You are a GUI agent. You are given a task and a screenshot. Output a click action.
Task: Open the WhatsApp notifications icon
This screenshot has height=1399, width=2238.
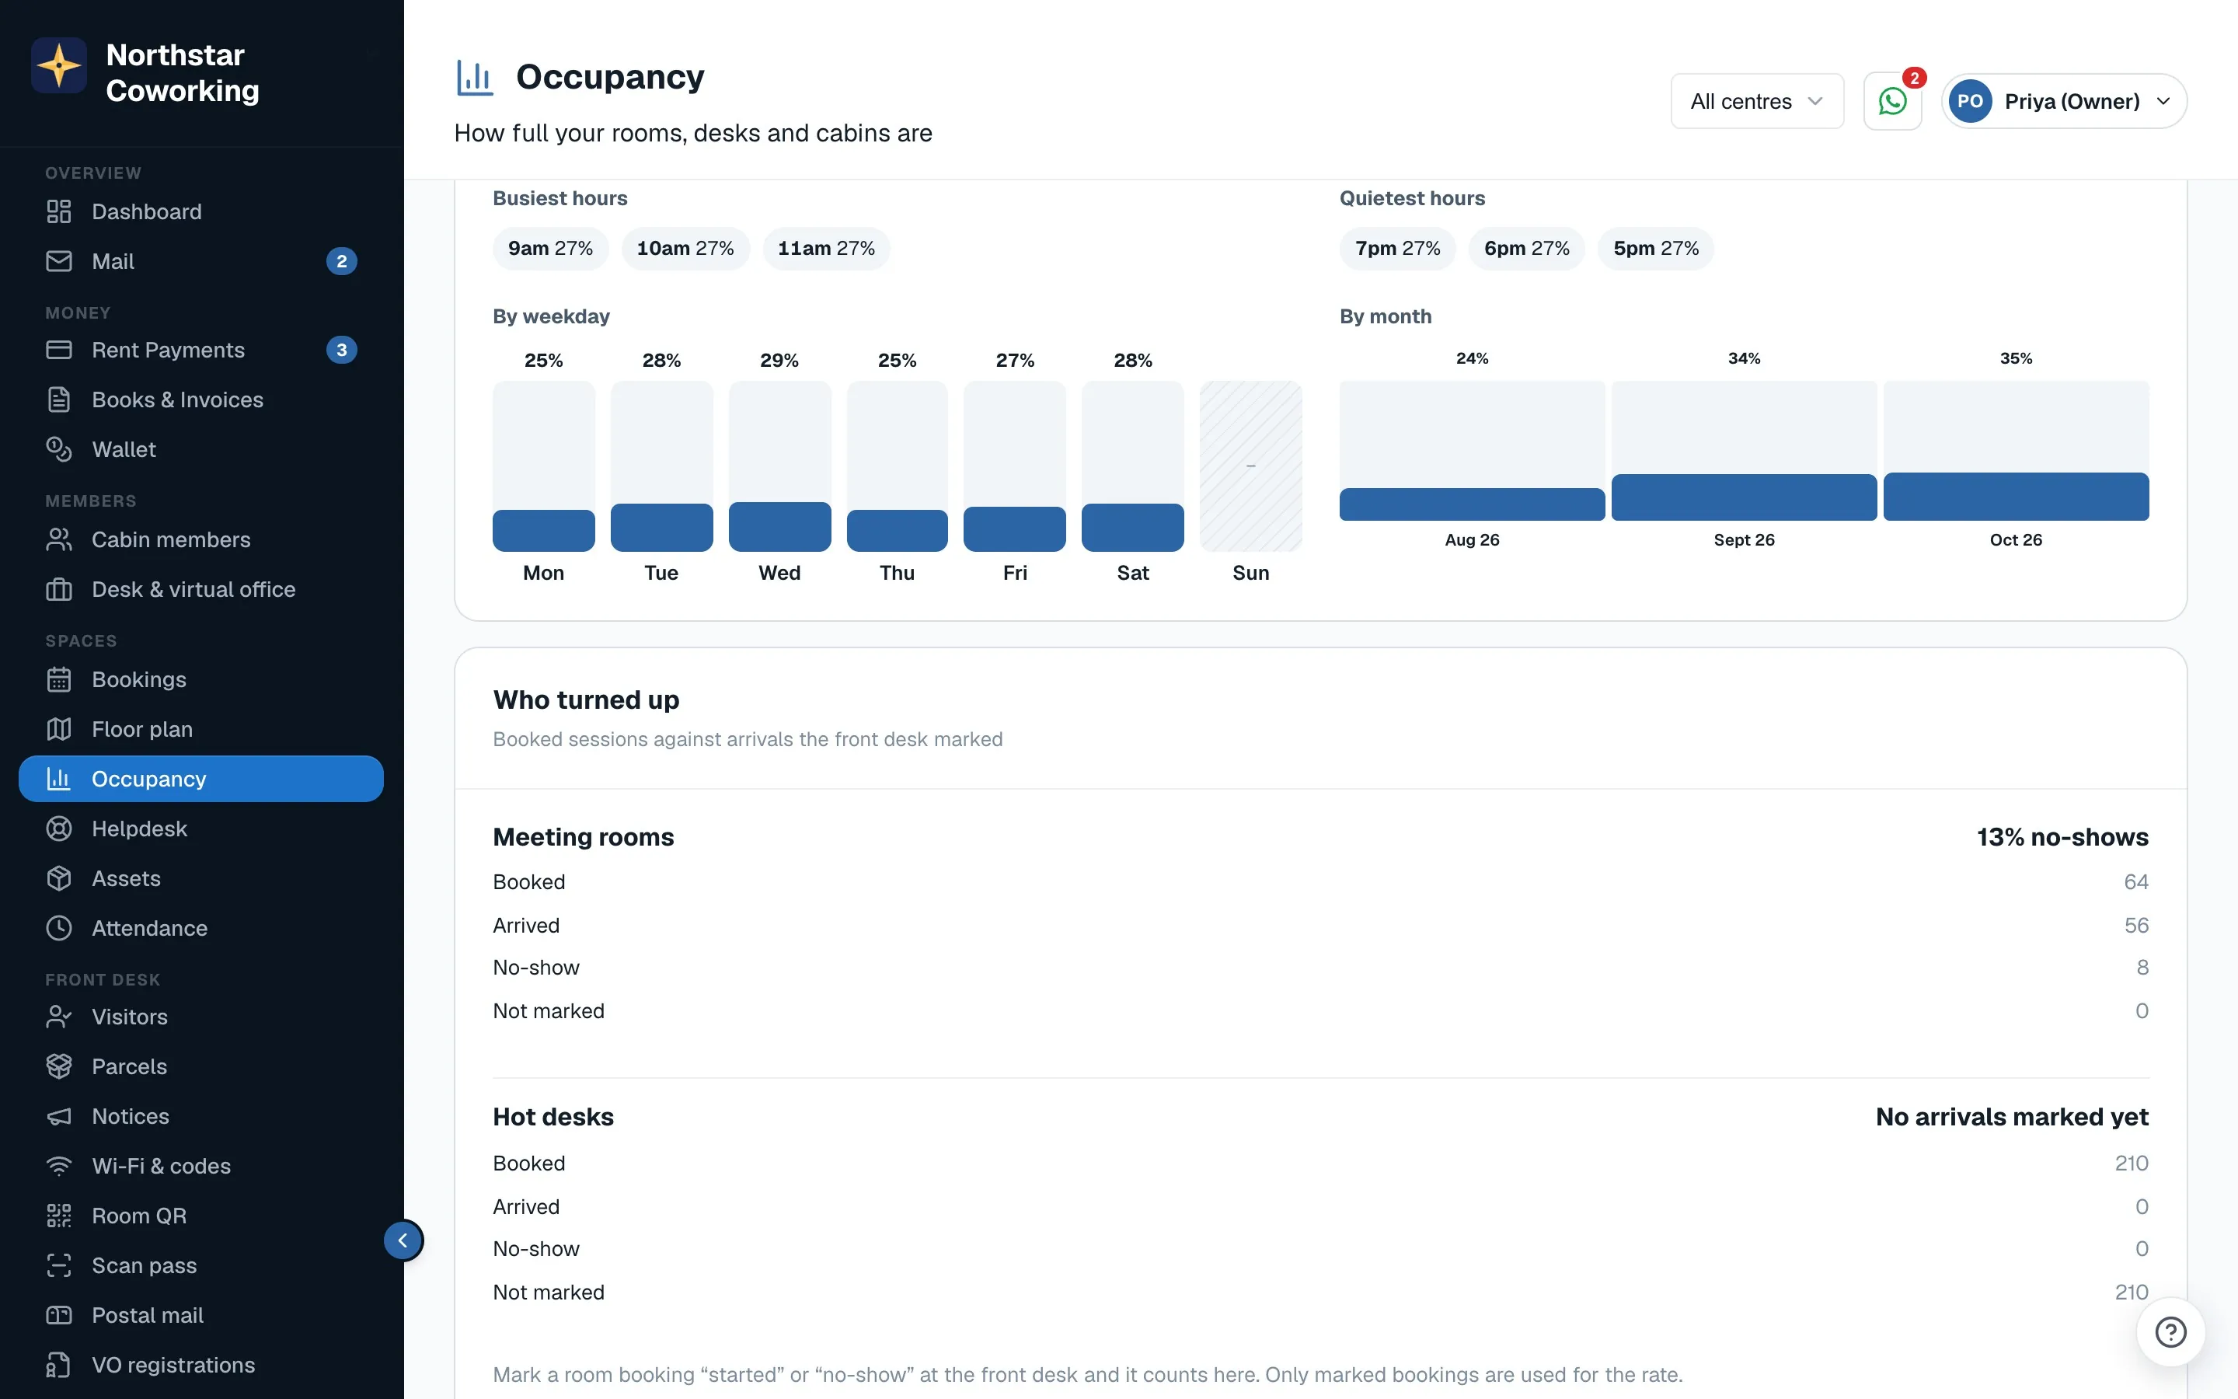pyautogui.click(x=1892, y=101)
